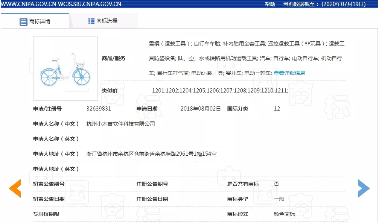Click the 商标流程 tab list icon
The image size is (379, 223).
pyautogui.click(x=91, y=21)
